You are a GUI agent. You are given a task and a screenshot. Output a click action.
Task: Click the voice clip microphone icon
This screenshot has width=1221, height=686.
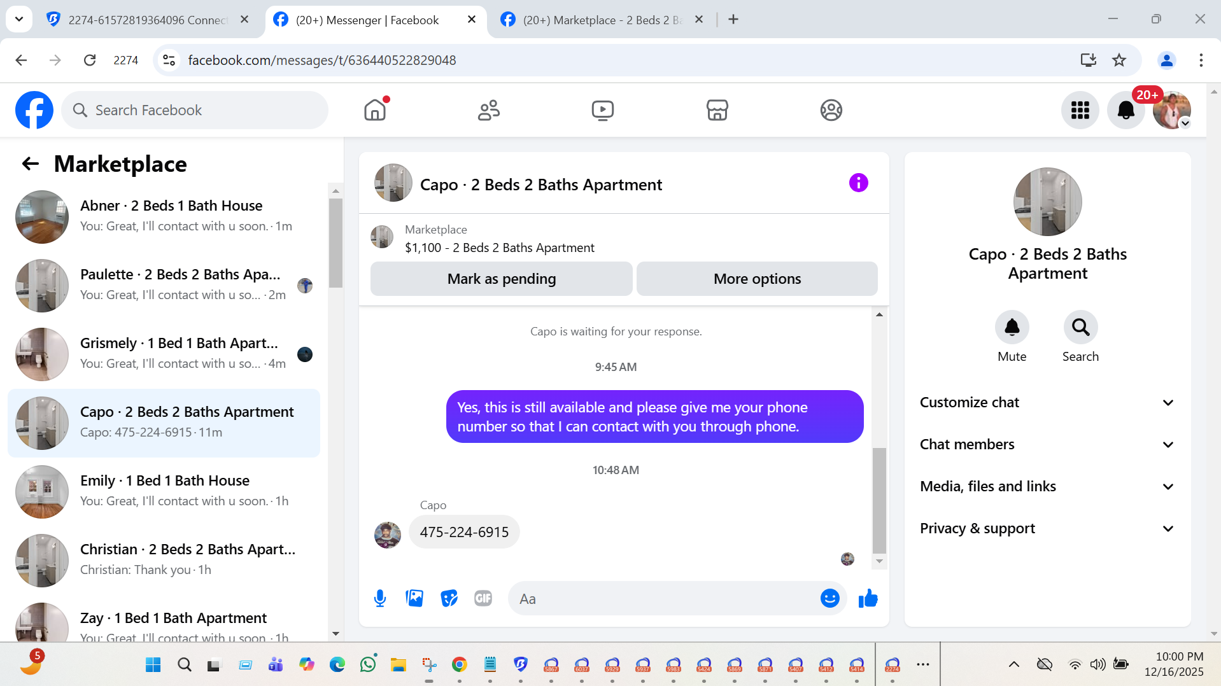pyautogui.click(x=380, y=598)
